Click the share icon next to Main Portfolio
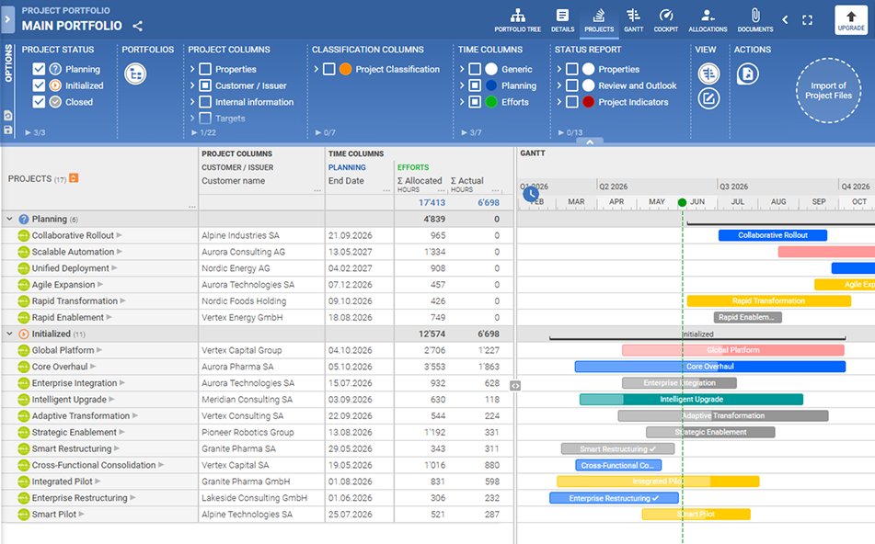Viewport: 875px width, 544px height. coord(137,26)
